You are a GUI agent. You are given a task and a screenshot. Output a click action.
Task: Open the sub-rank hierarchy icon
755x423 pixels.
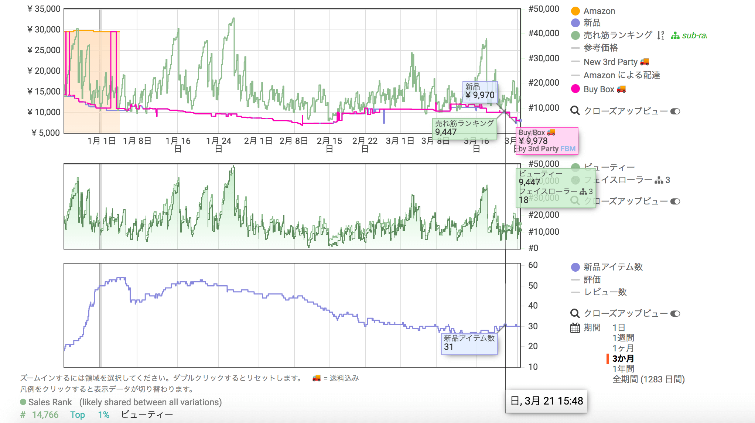pyautogui.click(x=675, y=36)
